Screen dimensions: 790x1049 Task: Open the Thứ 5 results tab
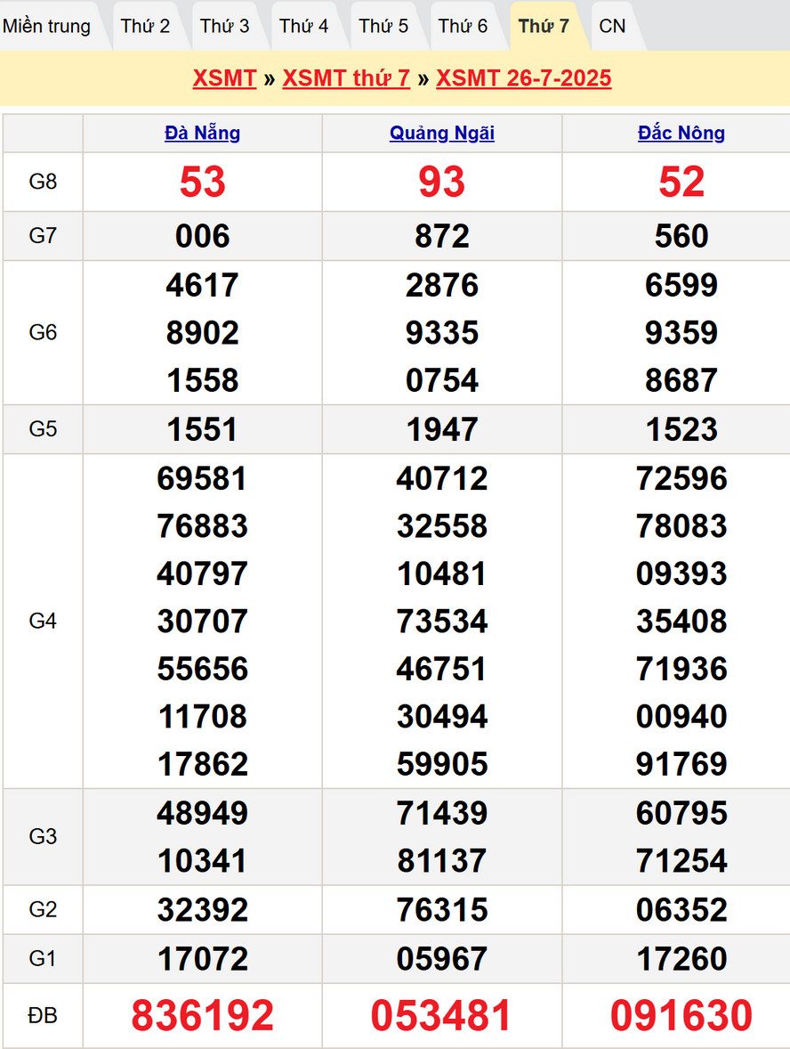pos(383,26)
